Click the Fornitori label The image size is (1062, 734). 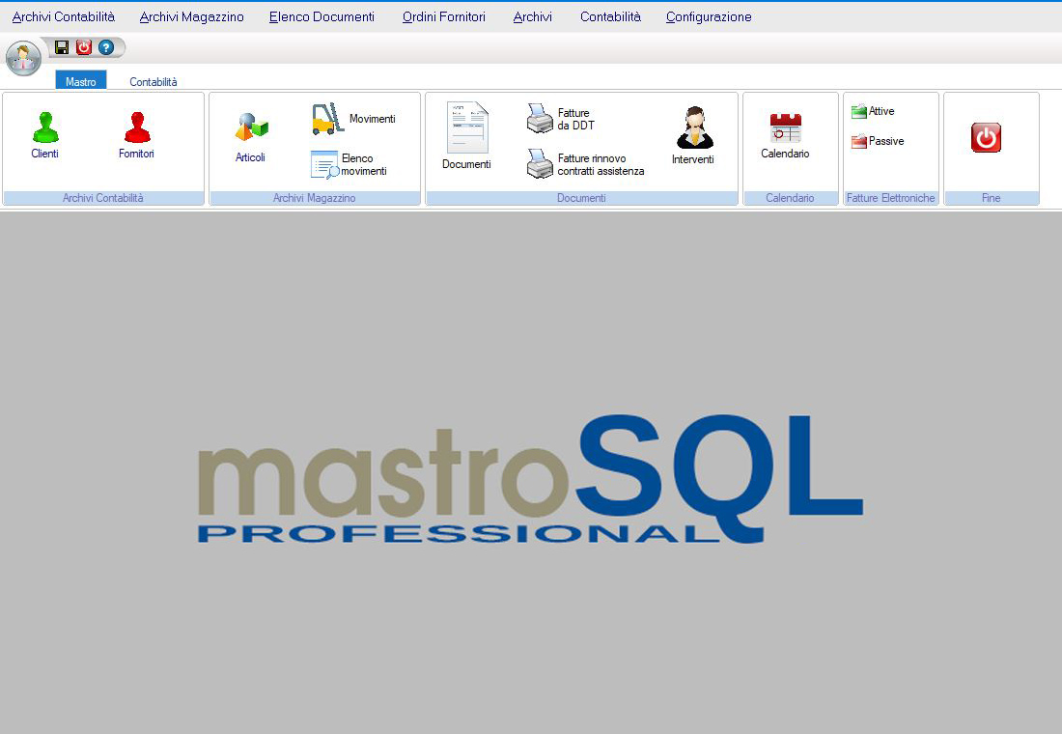point(136,154)
